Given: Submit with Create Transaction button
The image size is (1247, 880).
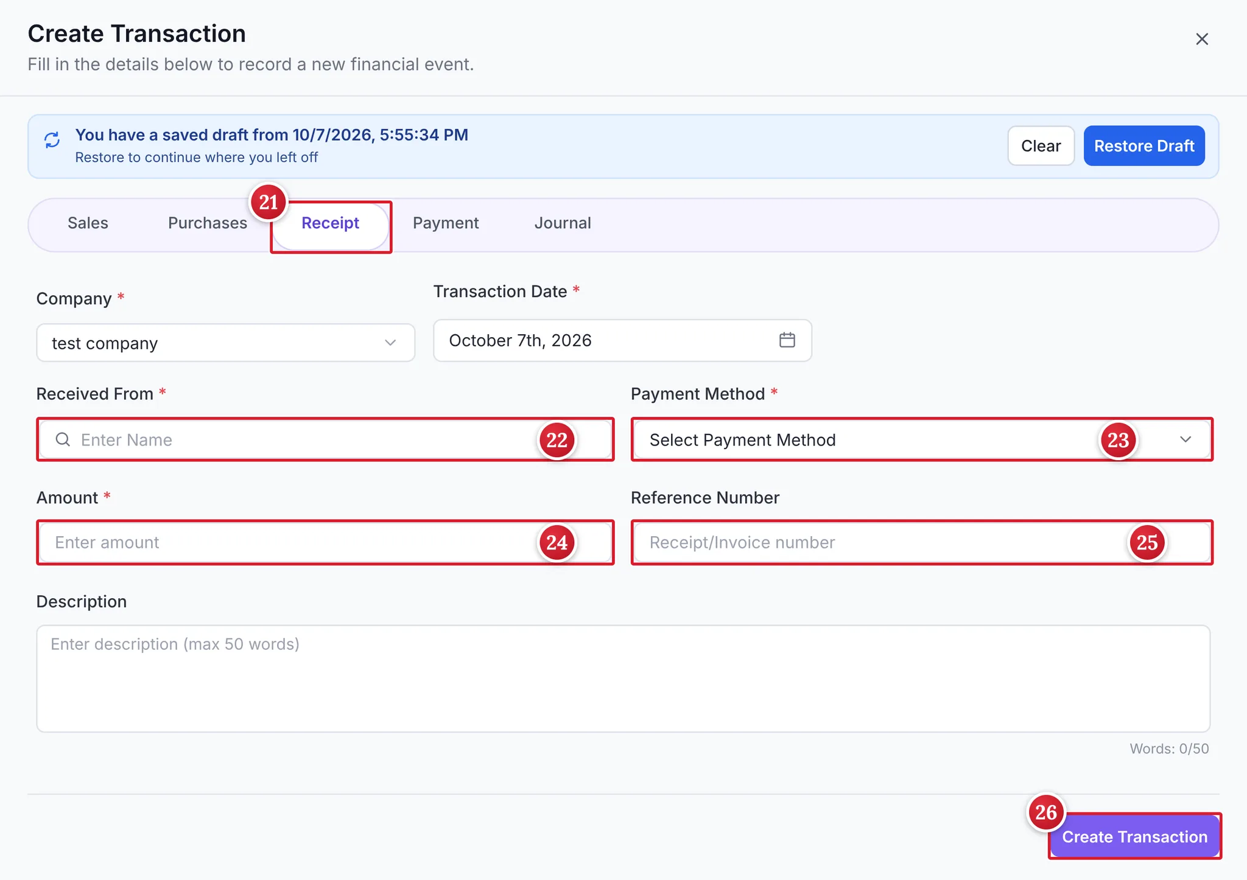Looking at the screenshot, I should 1134,837.
